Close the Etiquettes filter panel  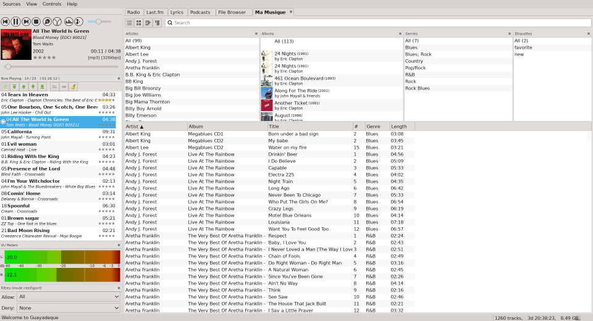click(x=589, y=34)
